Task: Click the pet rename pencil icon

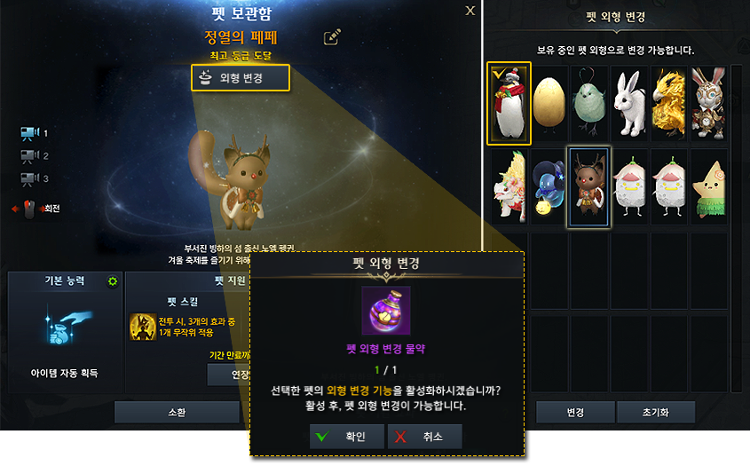Action: tap(332, 37)
